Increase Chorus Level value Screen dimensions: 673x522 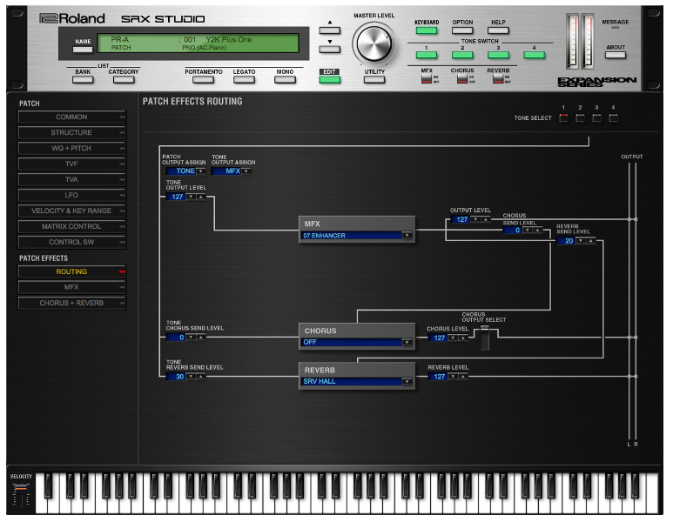[x=462, y=338]
